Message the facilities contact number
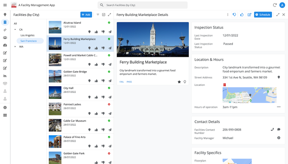The width and height of the screenshot is (288, 164). [x=279, y=130]
